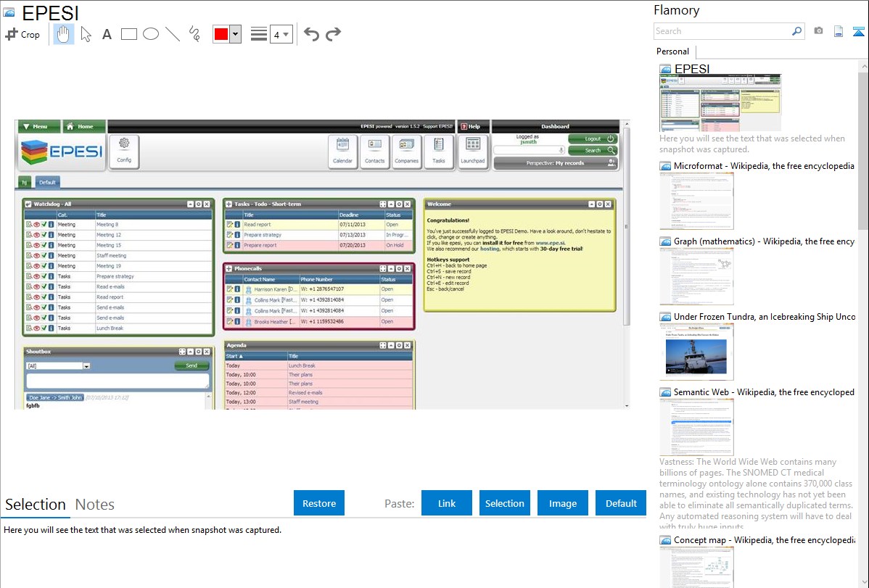
Task: Open the Semantic Web snapshot thumbnail
Action: click(x=696, y=427)
